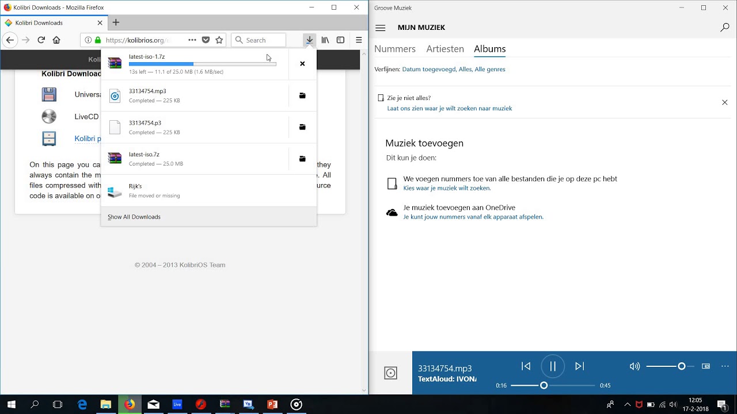This screenshot has width=737, height=414.
Task: Open Datum toegevoegd sort dropdown
Action: 429,69
